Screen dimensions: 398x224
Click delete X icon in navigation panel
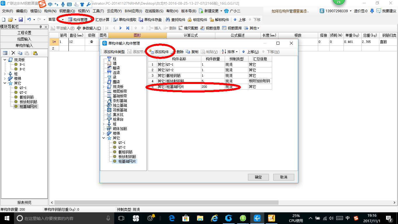13,53
